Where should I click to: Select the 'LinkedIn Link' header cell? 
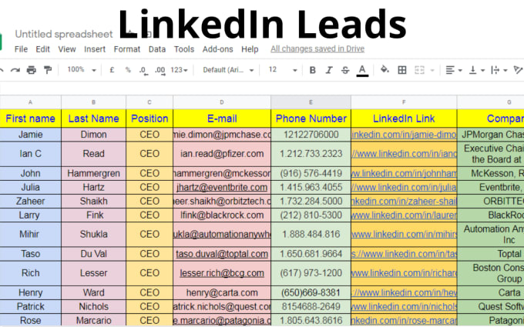point(404,118)
